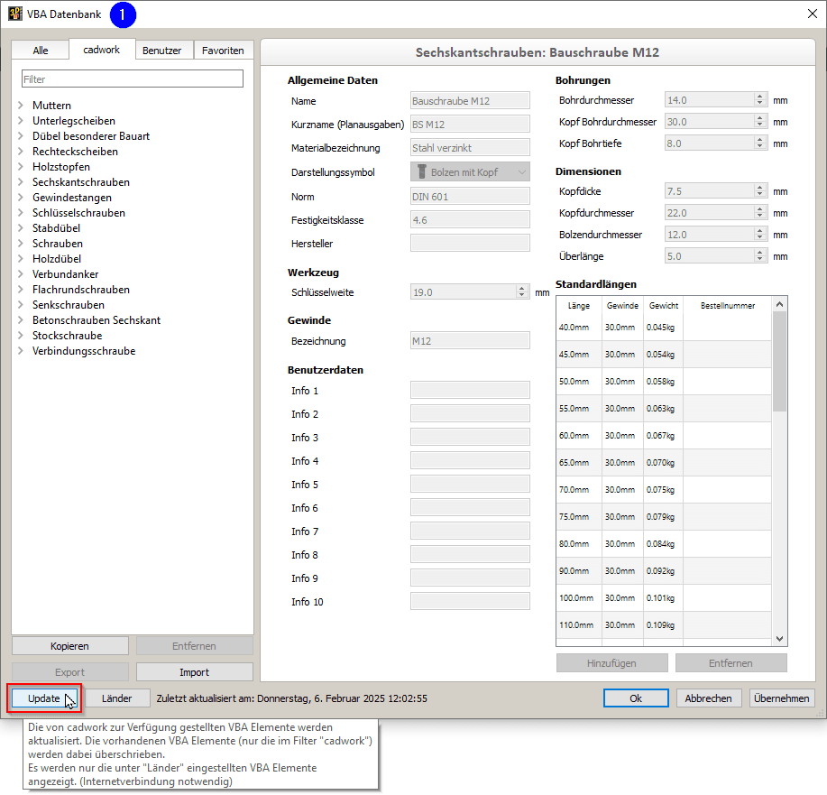Select Gewindestangen in the tree list
This screenshot has height=795, width=827.
pyautogui.click(x=72, y=198)
